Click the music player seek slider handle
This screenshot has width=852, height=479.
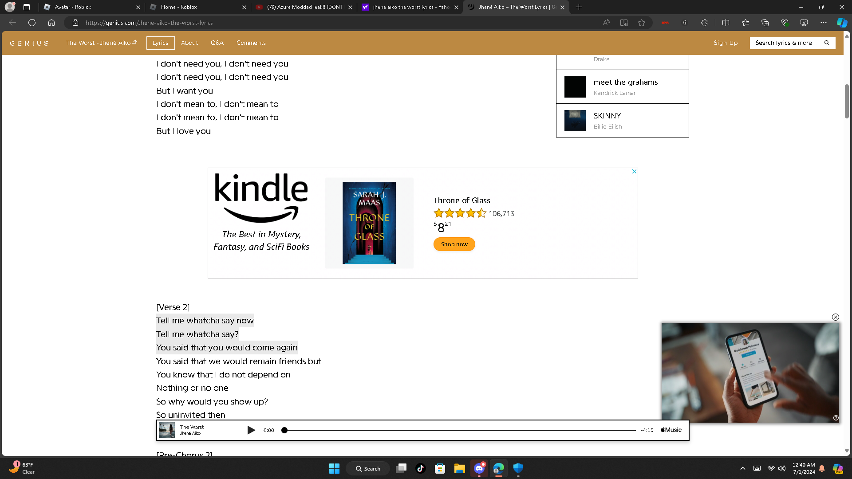click(284, 430)
